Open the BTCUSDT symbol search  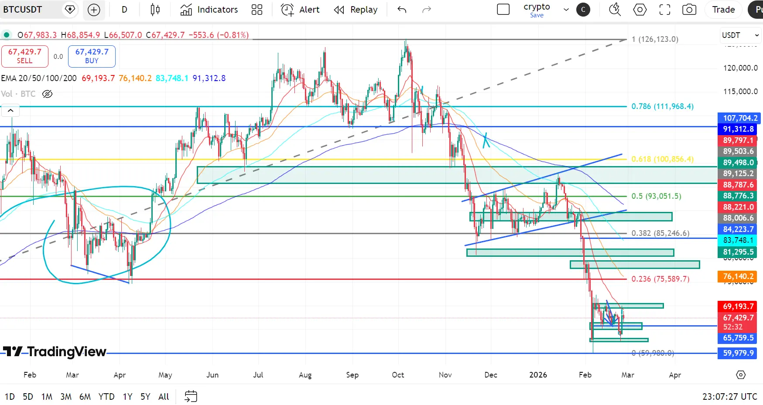coord(23,10)
